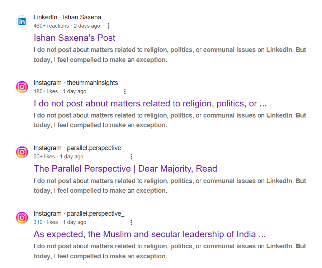The width and height of the screenshot is (322, 268).
Task: Click the Instagram icon beside the 310+ likes result
Action: [x=22, y=218]
